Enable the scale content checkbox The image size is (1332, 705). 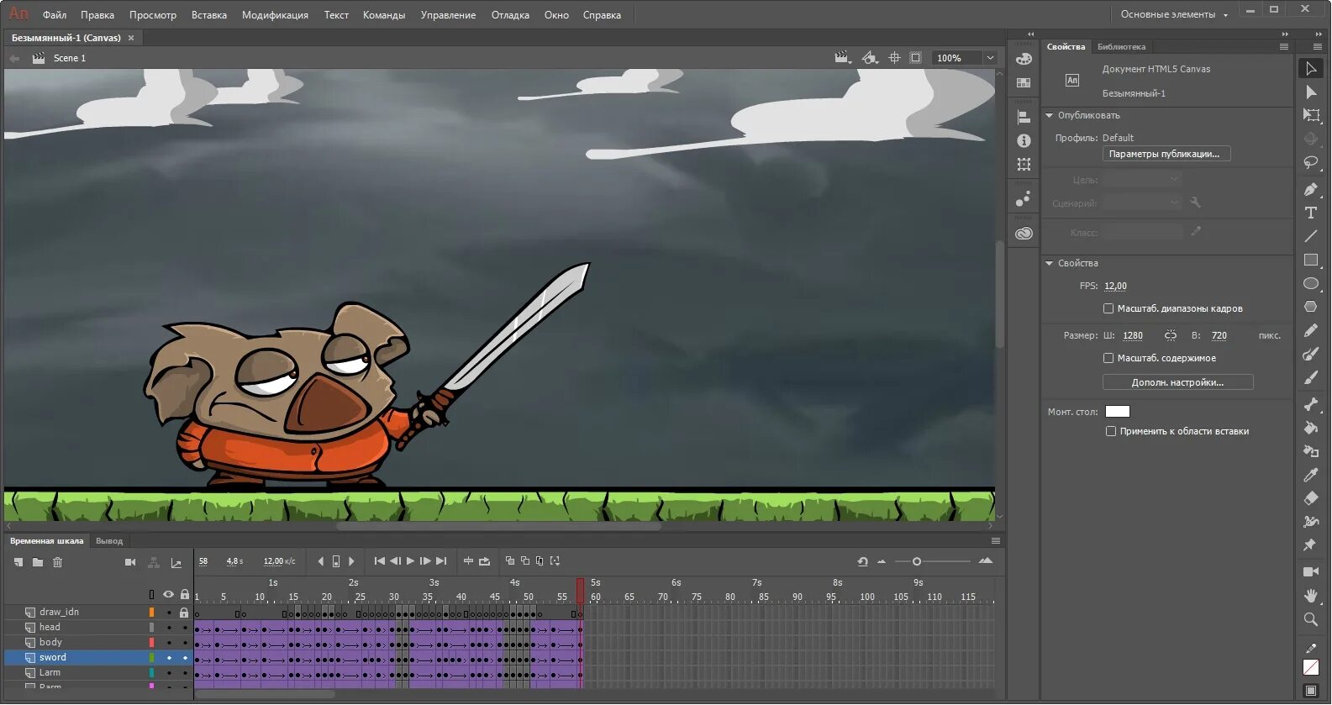point(1108,358)
